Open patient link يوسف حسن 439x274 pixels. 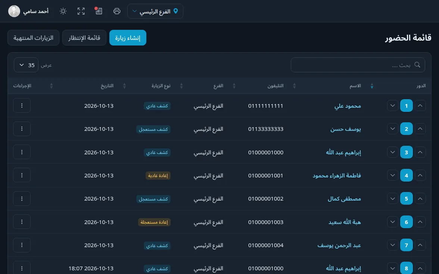coord(346,129)
